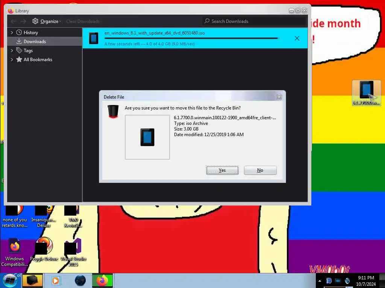Click the Recycle Bin icon in dialog

coord(113,111)
